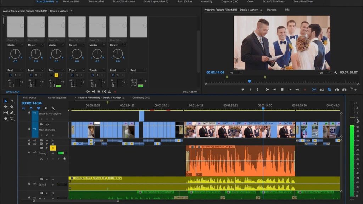Screen dimensions: 363x204
Task: Mute the A4 Edited track
Action: point(47,179)
